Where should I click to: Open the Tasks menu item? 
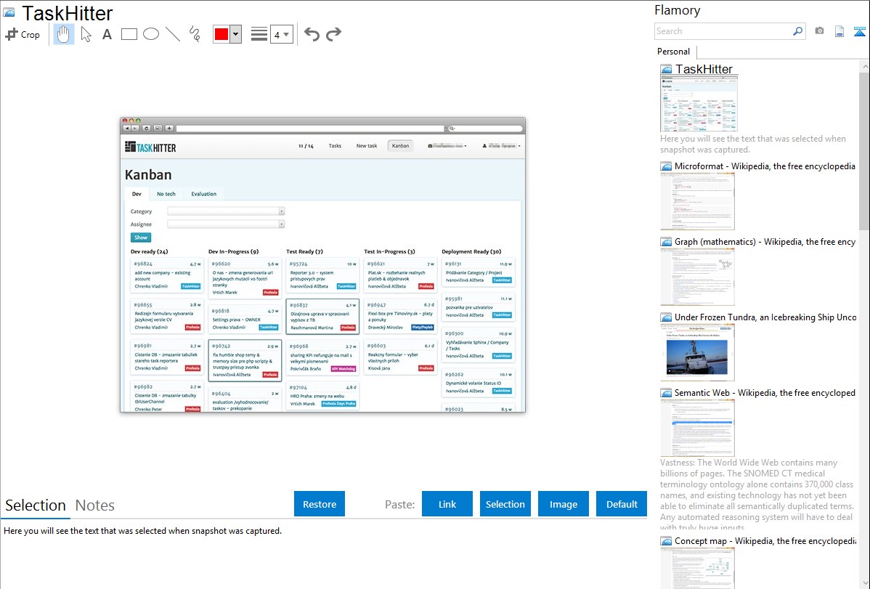pyautogui.click(x=335, y=146)
